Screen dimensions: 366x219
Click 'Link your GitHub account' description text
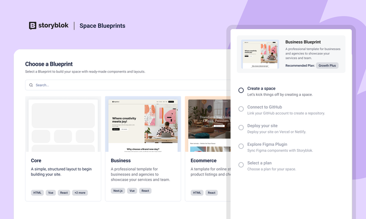(286, 113)
